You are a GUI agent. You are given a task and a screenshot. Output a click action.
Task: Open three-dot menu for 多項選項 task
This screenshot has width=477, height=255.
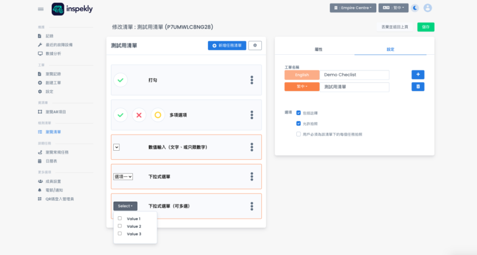click(x=252, y=115)
